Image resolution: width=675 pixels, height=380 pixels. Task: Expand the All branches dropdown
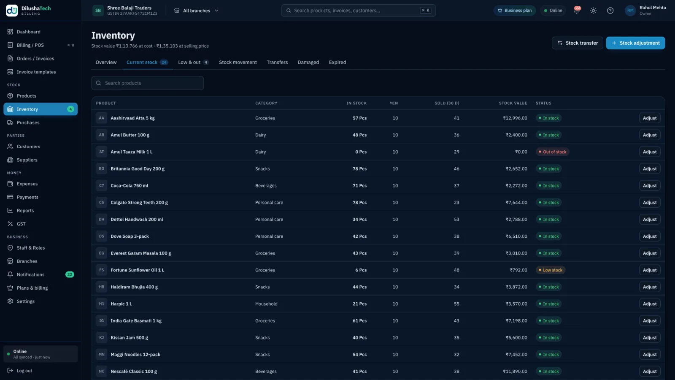tap(196, 11)
